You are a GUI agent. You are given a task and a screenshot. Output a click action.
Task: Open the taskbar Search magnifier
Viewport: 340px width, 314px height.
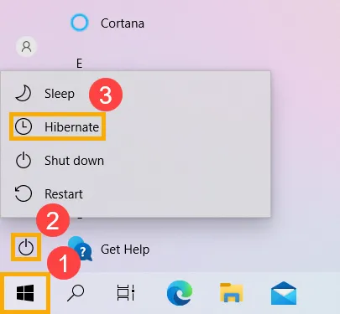tap(76, 293)
